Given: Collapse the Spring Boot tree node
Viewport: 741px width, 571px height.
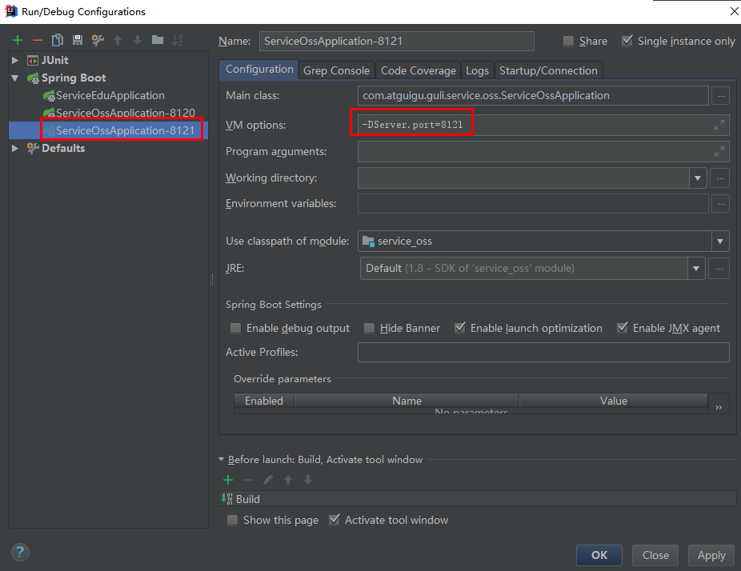Looking at the screenshot, I should click(x=15, y=78).
